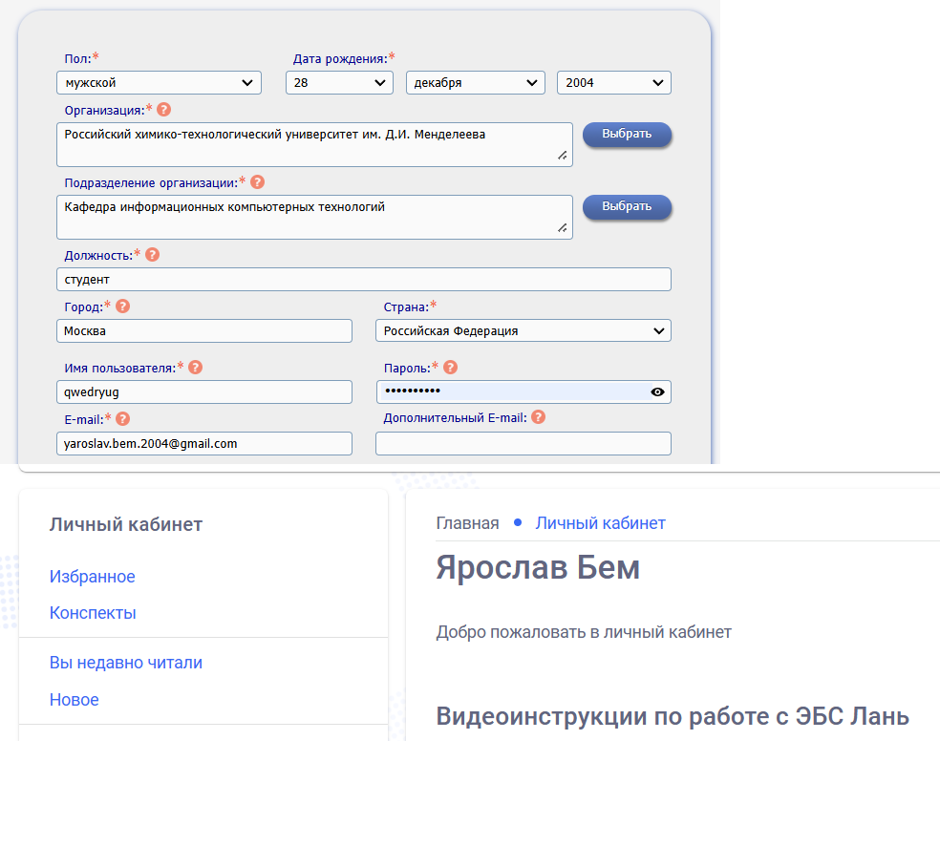Open Избранное in the sidebar menu
Viewport: 940px width, 846px height.
pos(93,577)
